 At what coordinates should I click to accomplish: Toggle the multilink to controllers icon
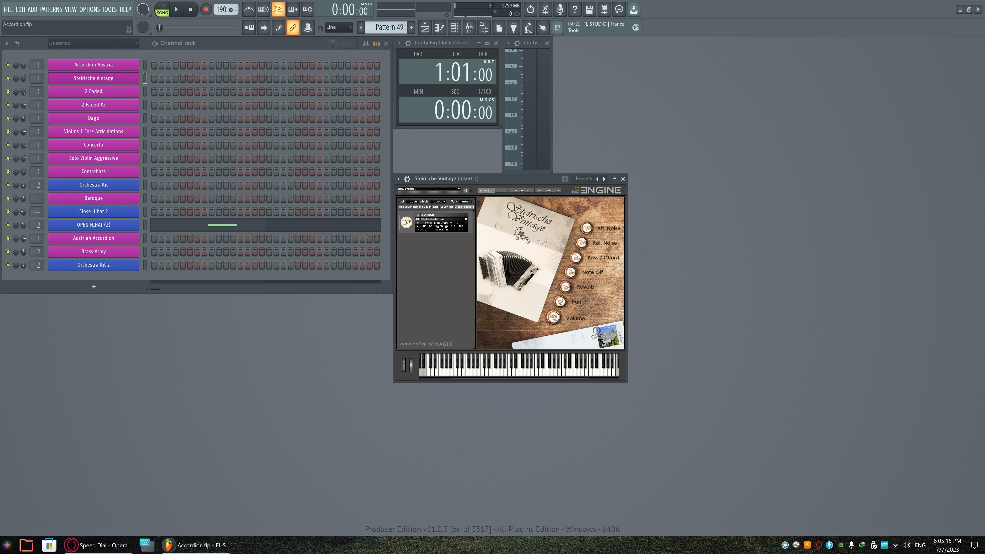click(x=293, y=27)
